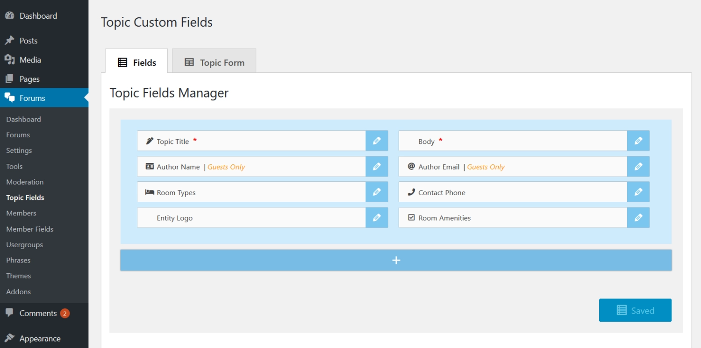Click the edit pencil beside Author Email

[638, 166]
